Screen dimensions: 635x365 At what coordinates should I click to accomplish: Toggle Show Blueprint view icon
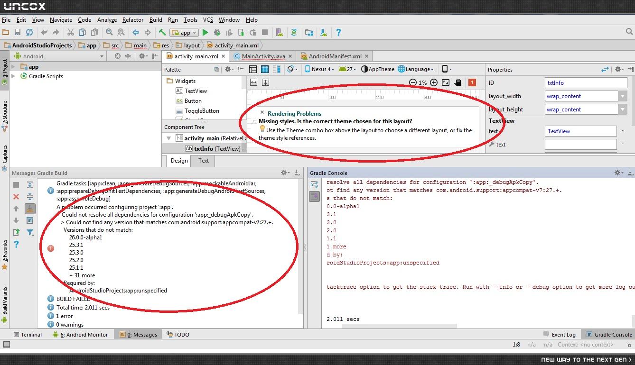(265, 69)
